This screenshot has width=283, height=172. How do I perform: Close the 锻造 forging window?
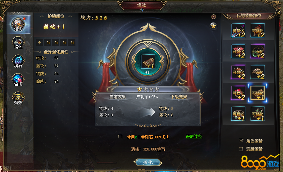pyautogui.click(x=279, y=13)
